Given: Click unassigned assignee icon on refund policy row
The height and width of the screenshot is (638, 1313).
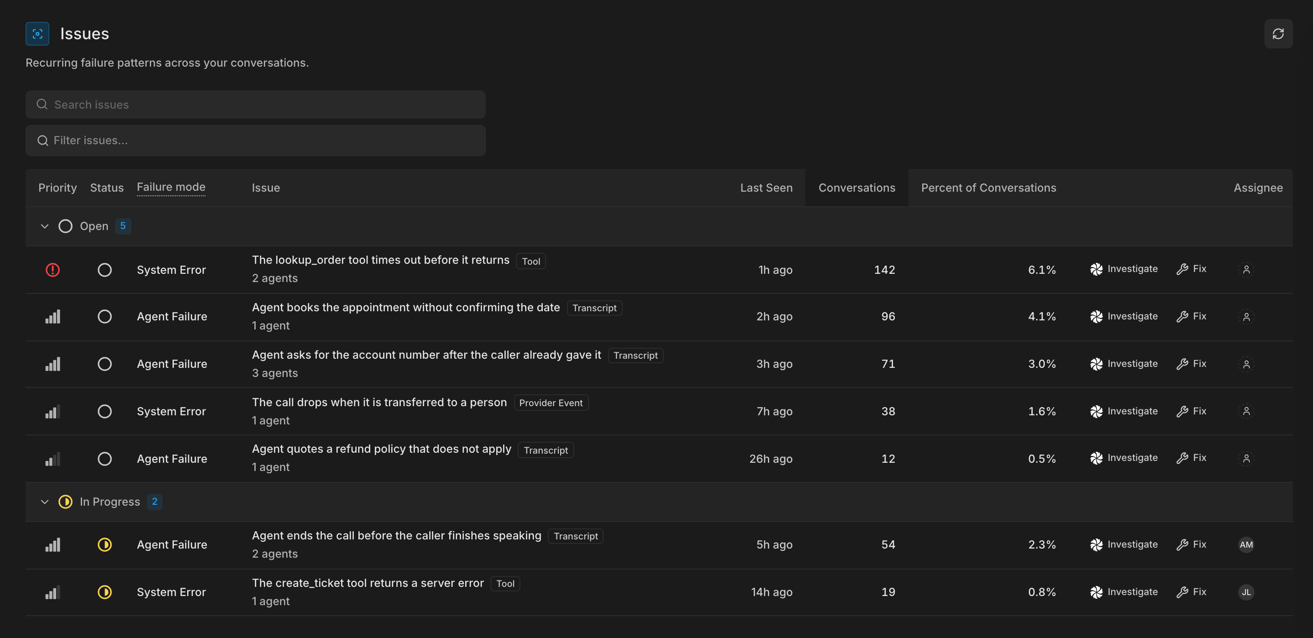Looking at the screenshot, I should (1246, 458).
